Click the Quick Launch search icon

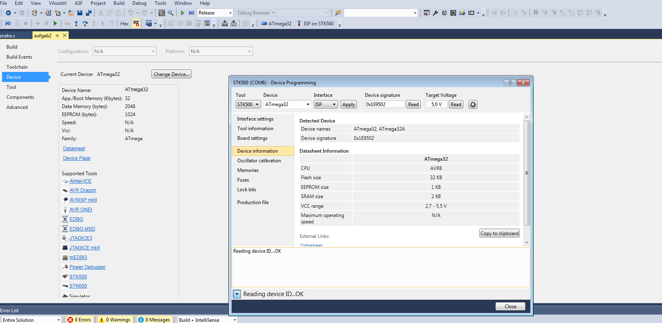[x=338, y=13]
